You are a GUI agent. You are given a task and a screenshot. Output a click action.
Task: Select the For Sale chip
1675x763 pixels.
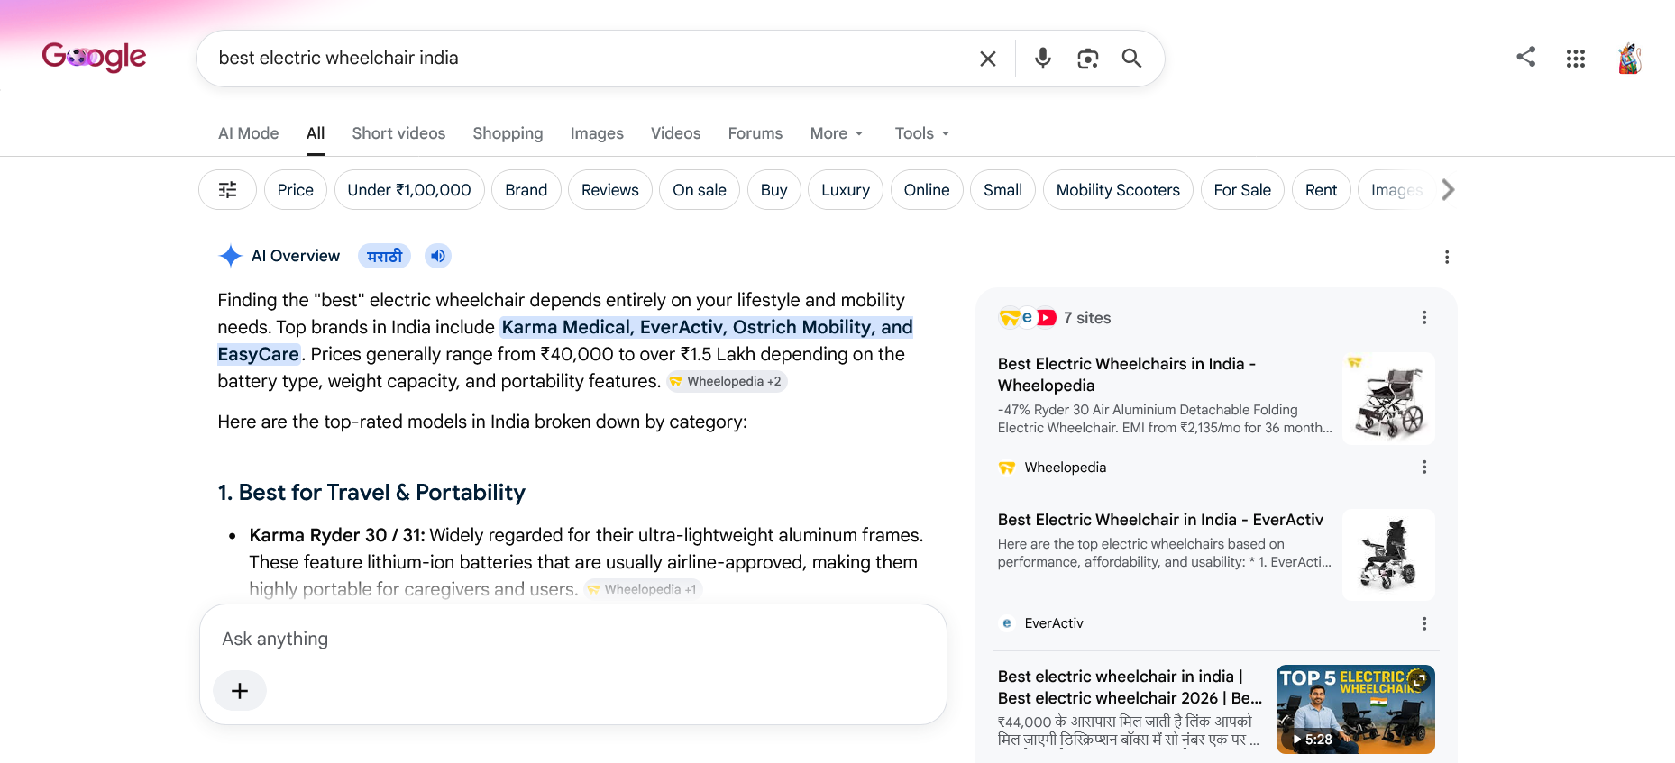1242,190
